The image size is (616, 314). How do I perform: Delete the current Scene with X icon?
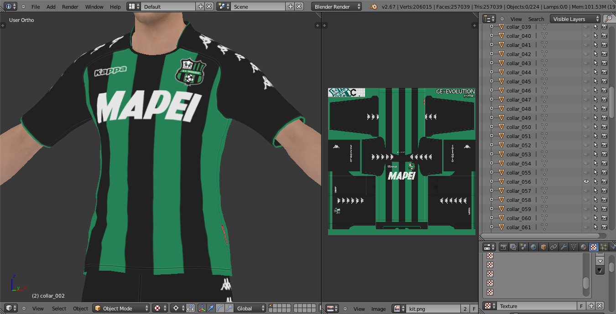299,6
